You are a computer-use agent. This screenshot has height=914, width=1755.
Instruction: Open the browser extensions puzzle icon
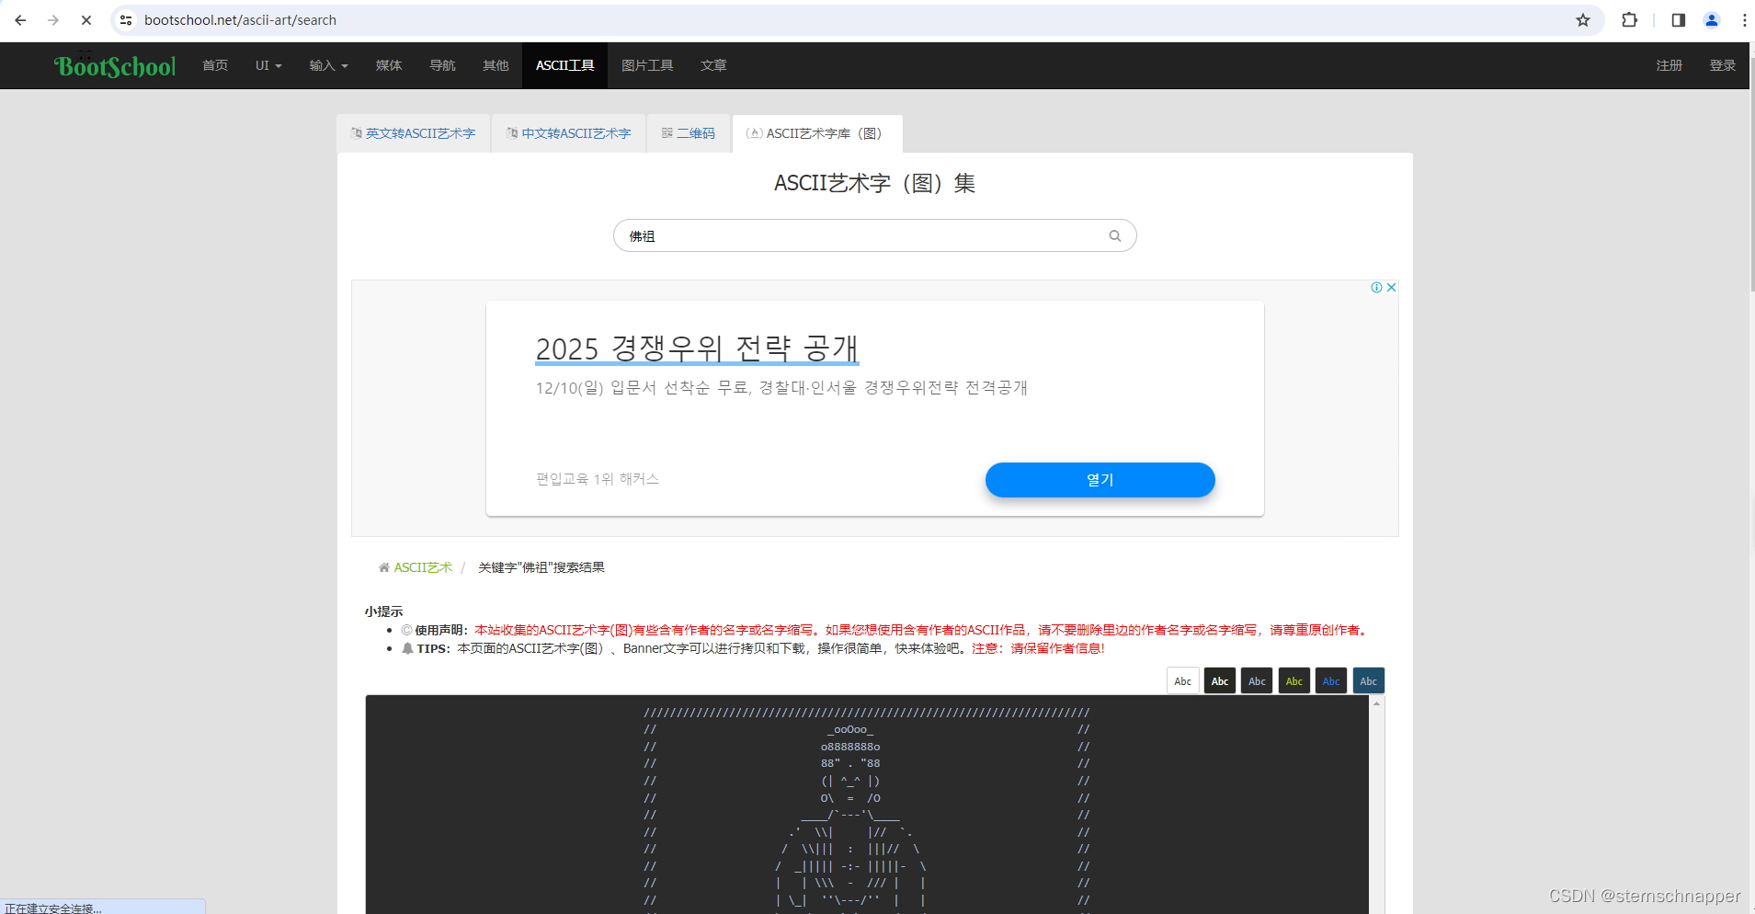[x=1628, y=19]
